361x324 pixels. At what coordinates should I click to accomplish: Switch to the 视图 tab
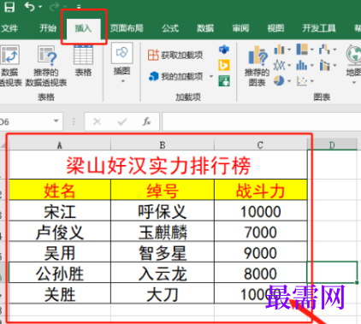tap(275, 28)
